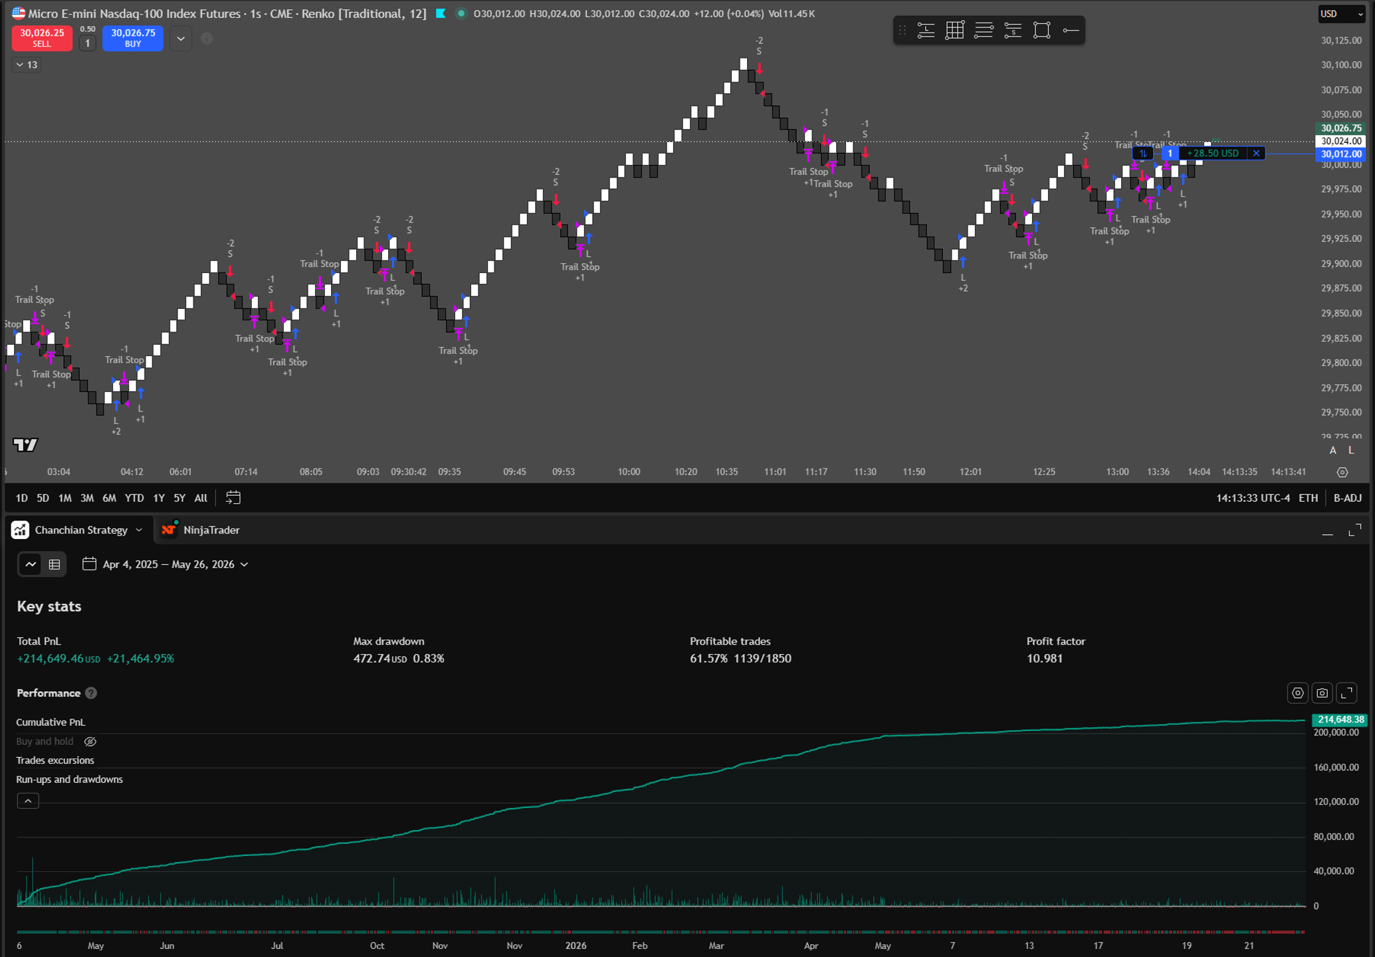The height and width of the screenshot is (957, 1375).
Task: Select the parallel lines drawing tool icon
Action: [984, 31]
